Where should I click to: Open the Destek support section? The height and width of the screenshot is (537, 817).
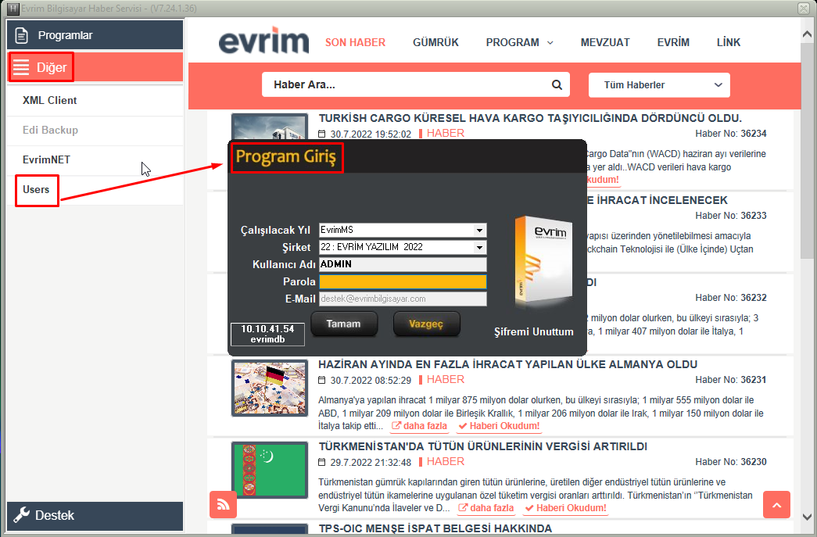(x=95, y=516)
